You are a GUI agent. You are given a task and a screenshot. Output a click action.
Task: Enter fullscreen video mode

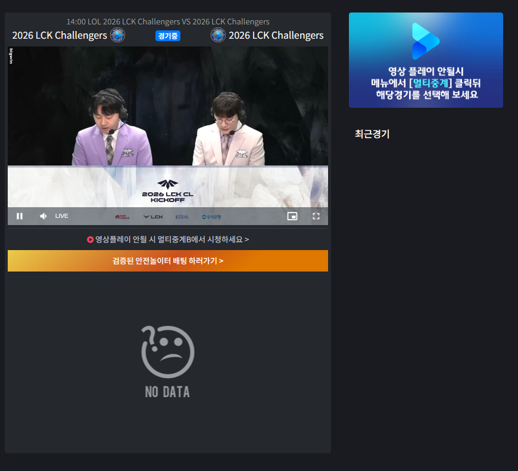pyautogui.click(x=316, y=216)
